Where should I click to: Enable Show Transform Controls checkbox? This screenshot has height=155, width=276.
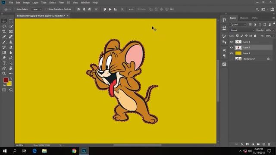click(47, 9)
